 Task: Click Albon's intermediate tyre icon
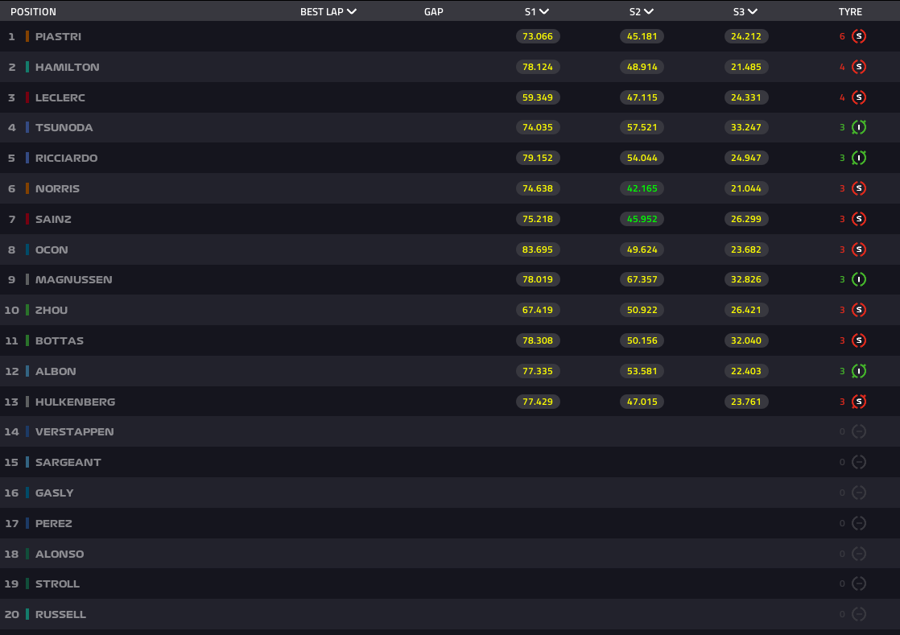(859, 371)
